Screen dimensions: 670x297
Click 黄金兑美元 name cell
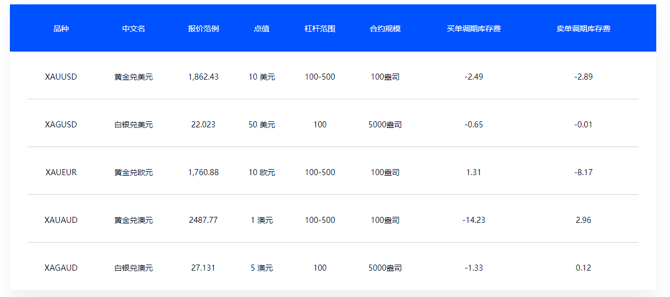[x=134, y=77]
